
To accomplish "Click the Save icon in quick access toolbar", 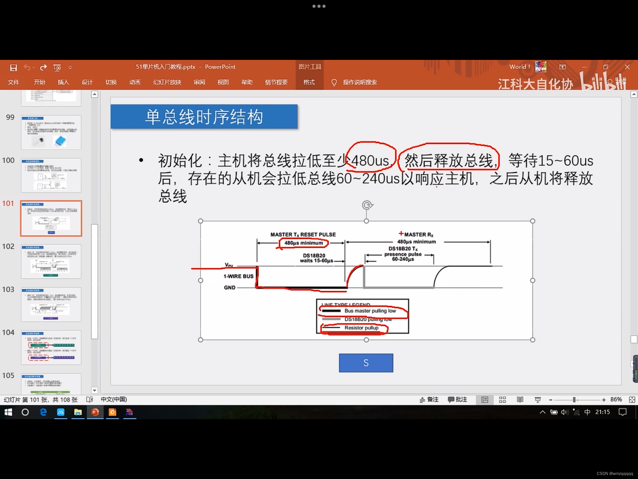I will (x=13, y=67).
